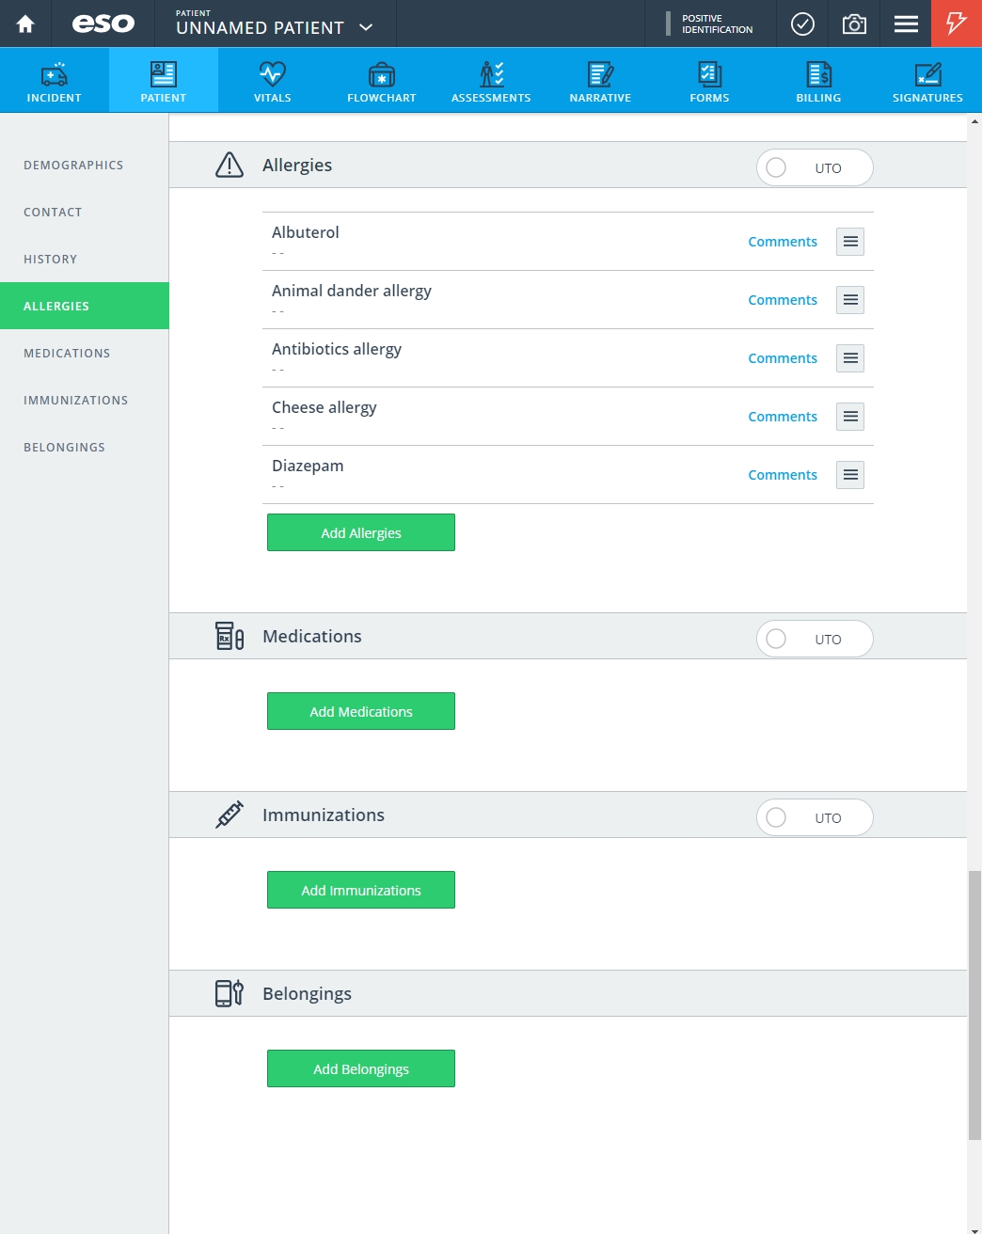Viewport: 982px width, 1234px height.
Task: Open the Flowchart medical kit section
Action: pyautogui.click(x=382, y=81)
